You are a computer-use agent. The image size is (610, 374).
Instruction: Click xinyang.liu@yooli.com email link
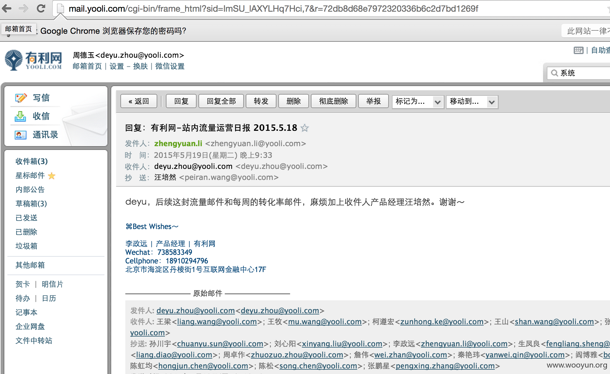click(x=342, y=344)
